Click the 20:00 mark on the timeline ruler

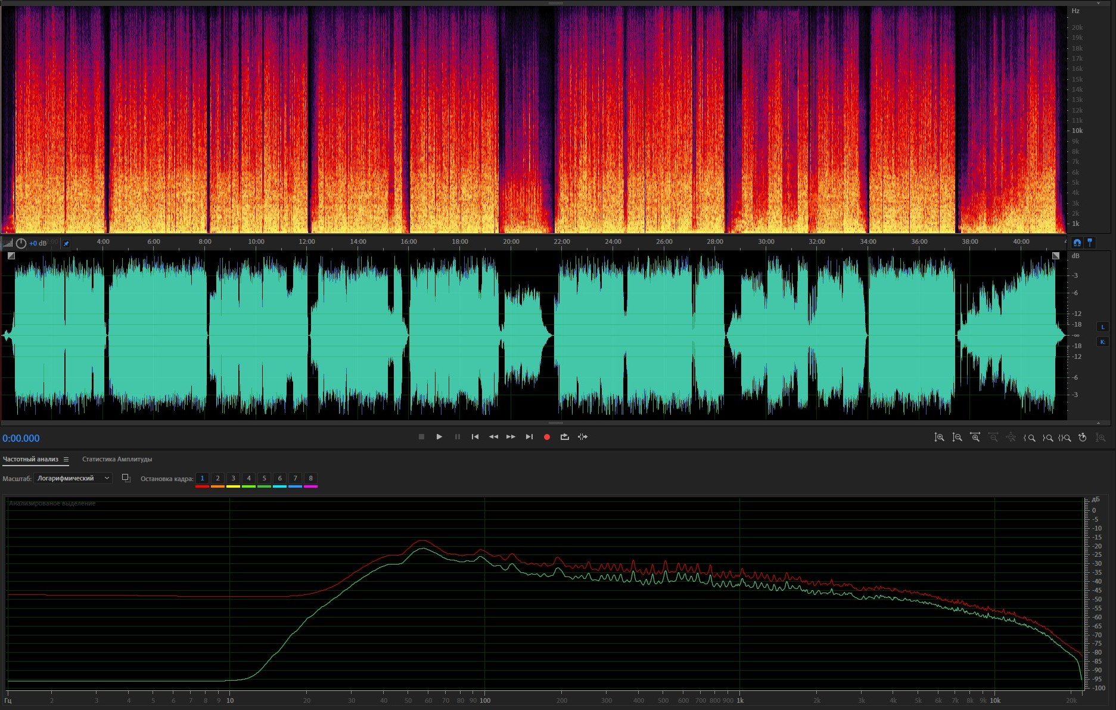511,241
